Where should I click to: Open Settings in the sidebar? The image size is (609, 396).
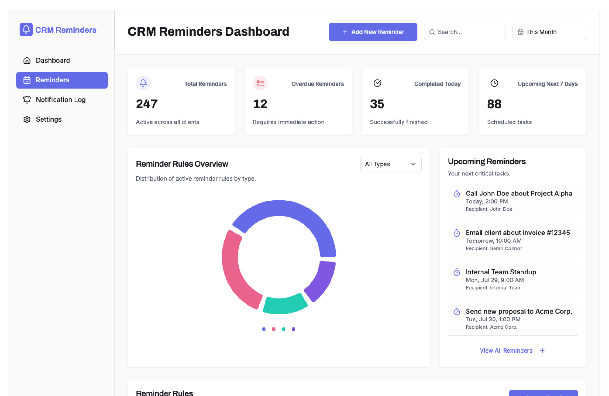click(49, 119)
